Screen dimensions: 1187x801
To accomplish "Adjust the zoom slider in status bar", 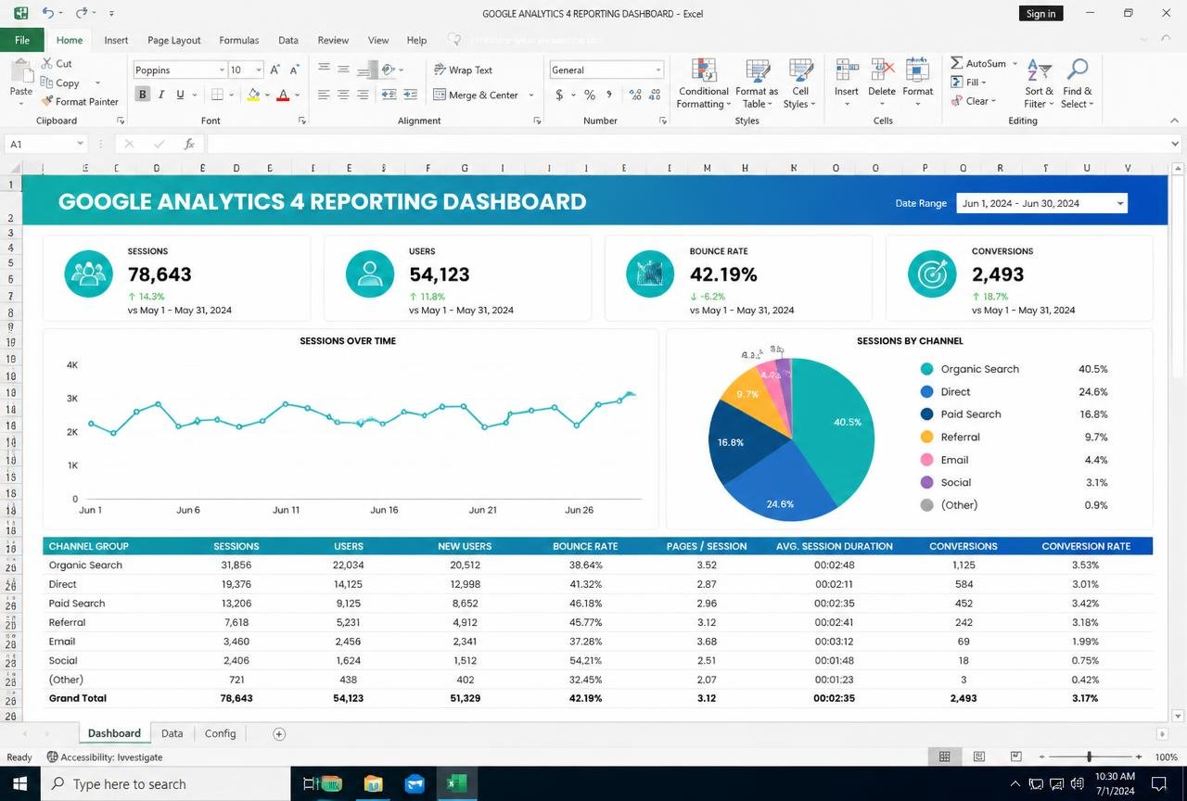I will 1089,756.
